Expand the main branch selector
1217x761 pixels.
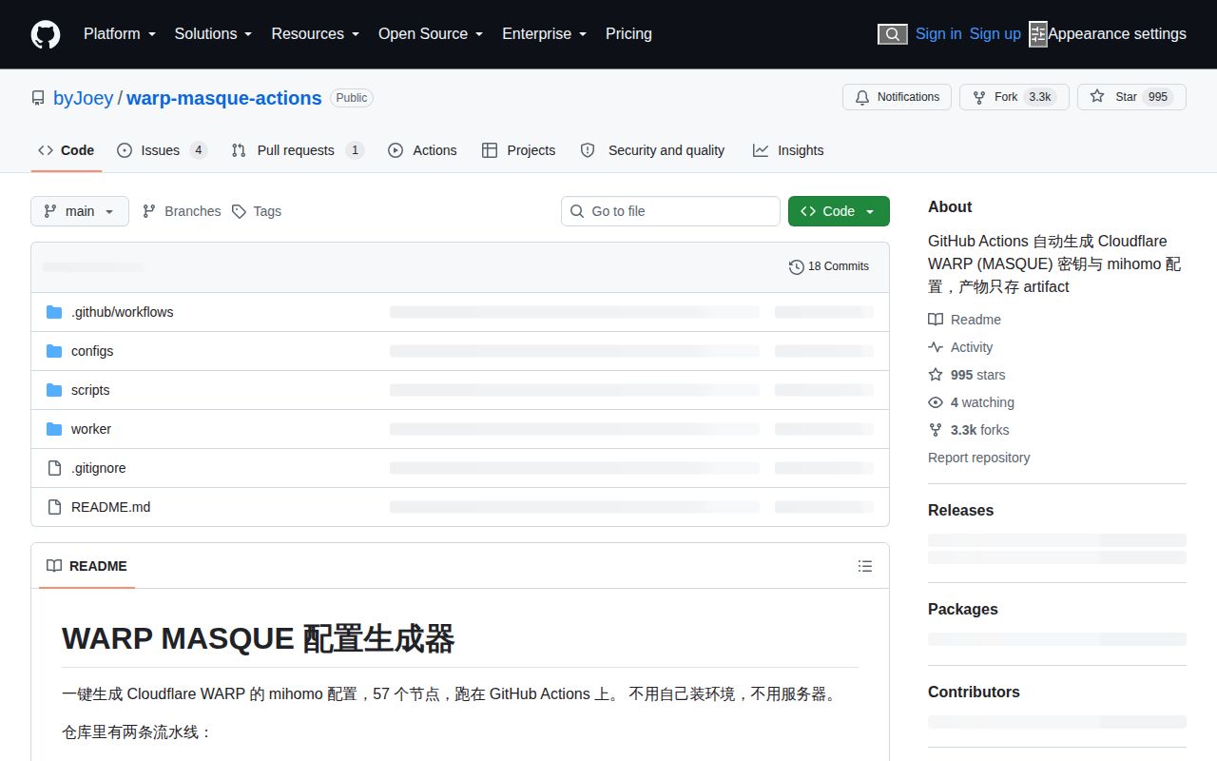tap(80, 211)
